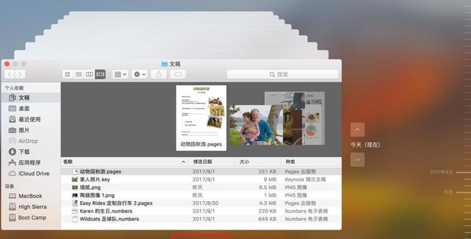Go back with the left arrow button
This screenshot has height=239, width=471.
coord(10,74)
